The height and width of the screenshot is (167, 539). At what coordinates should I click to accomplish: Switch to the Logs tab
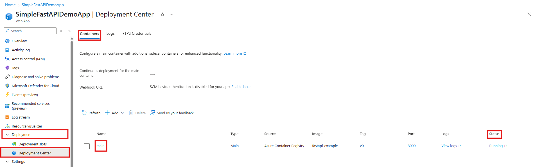pos(110,34)
